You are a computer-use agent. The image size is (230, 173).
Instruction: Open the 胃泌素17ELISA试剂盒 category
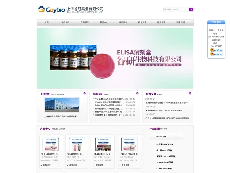click(166, 156)
